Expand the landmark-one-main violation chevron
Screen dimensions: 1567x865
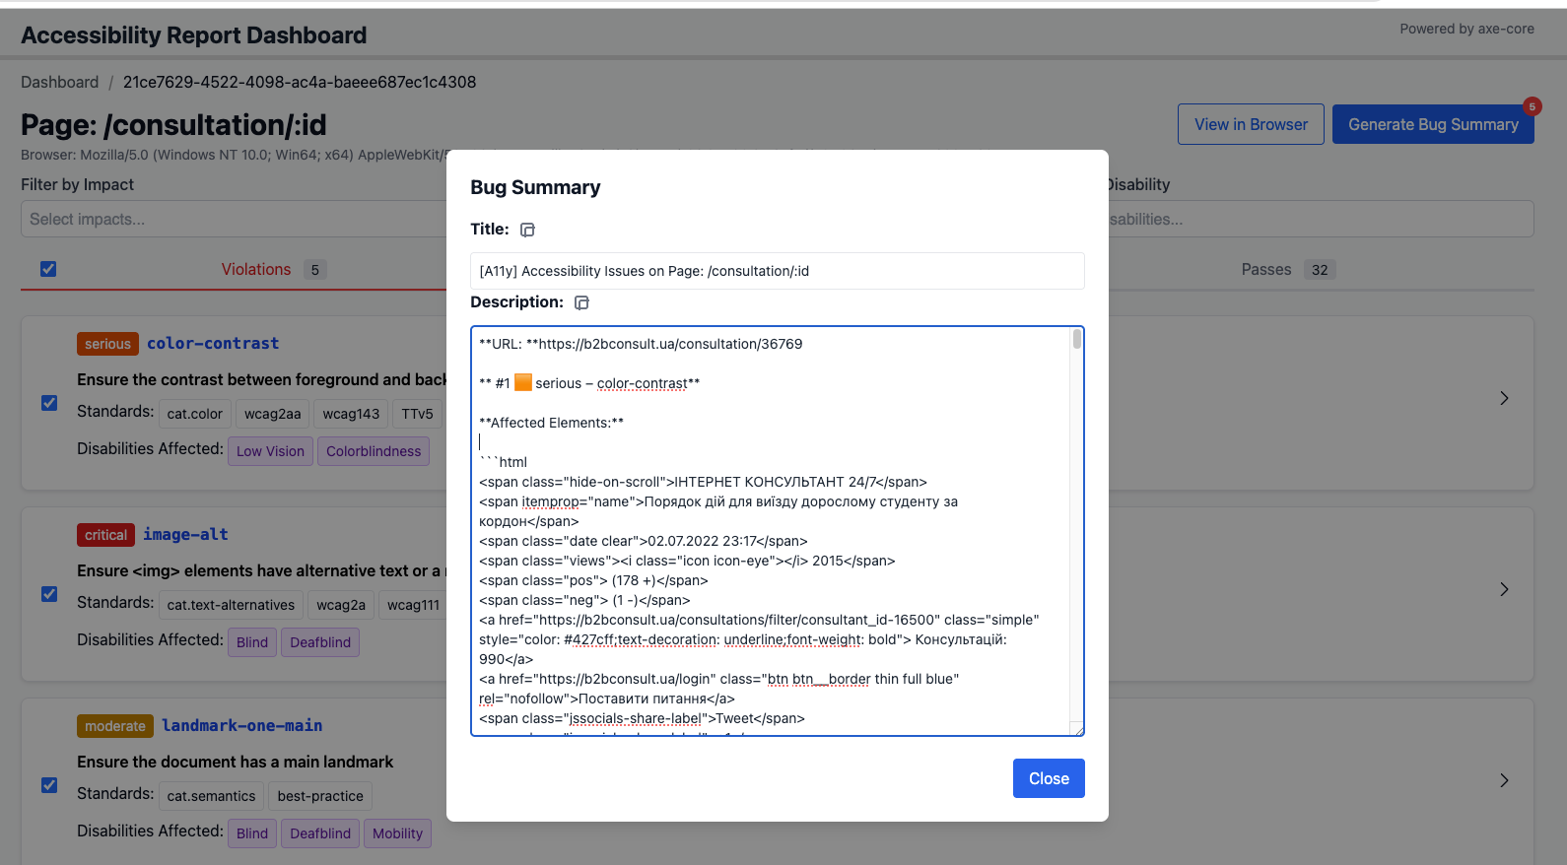click(x=1504, y=780)
